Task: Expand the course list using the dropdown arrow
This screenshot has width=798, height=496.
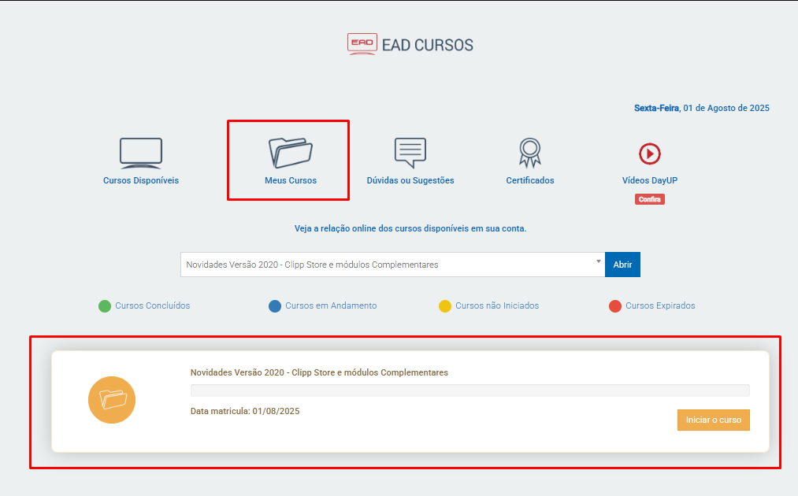Action: pyautogui.click(x=598, y=263)
